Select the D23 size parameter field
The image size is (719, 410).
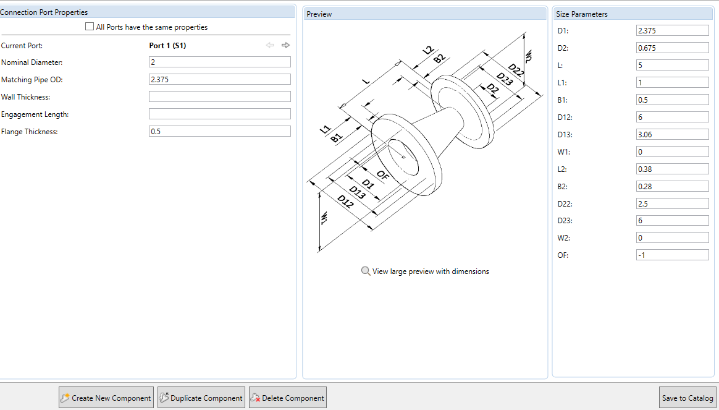672,220
